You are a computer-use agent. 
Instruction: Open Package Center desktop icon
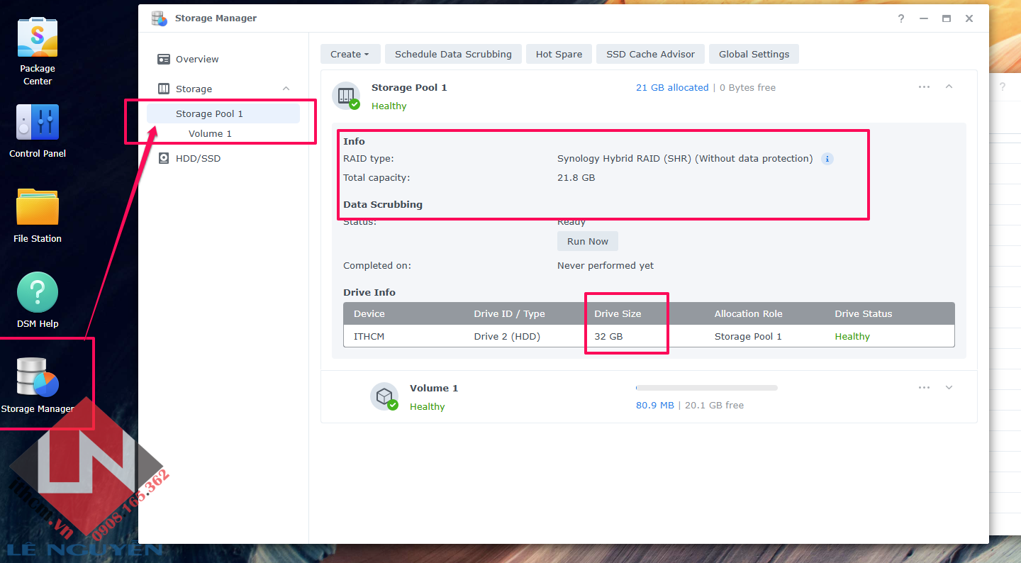pyautogui.click(x=38, y=38)
